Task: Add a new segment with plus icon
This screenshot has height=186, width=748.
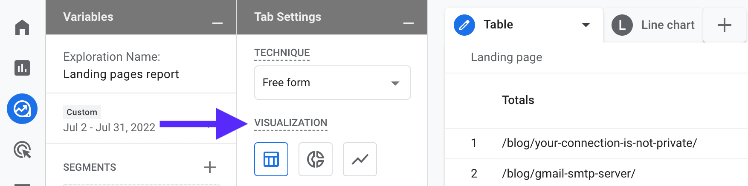Action: pos(209,167)
